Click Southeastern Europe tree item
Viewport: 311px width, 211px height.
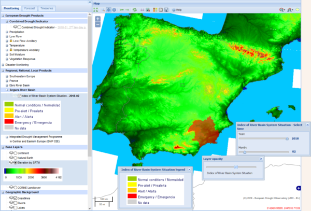22,76
